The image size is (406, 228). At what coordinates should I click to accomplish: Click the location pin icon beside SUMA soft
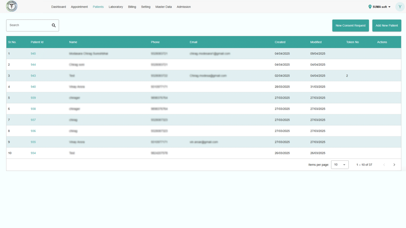point(370,7)
